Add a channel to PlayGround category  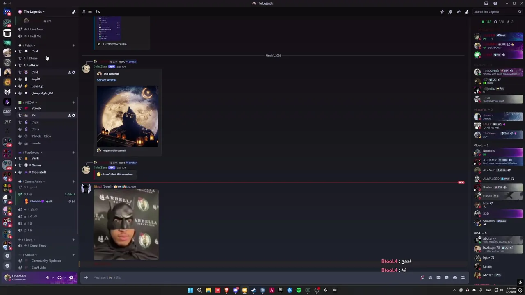pyautogui.click(x=73, y=152)
